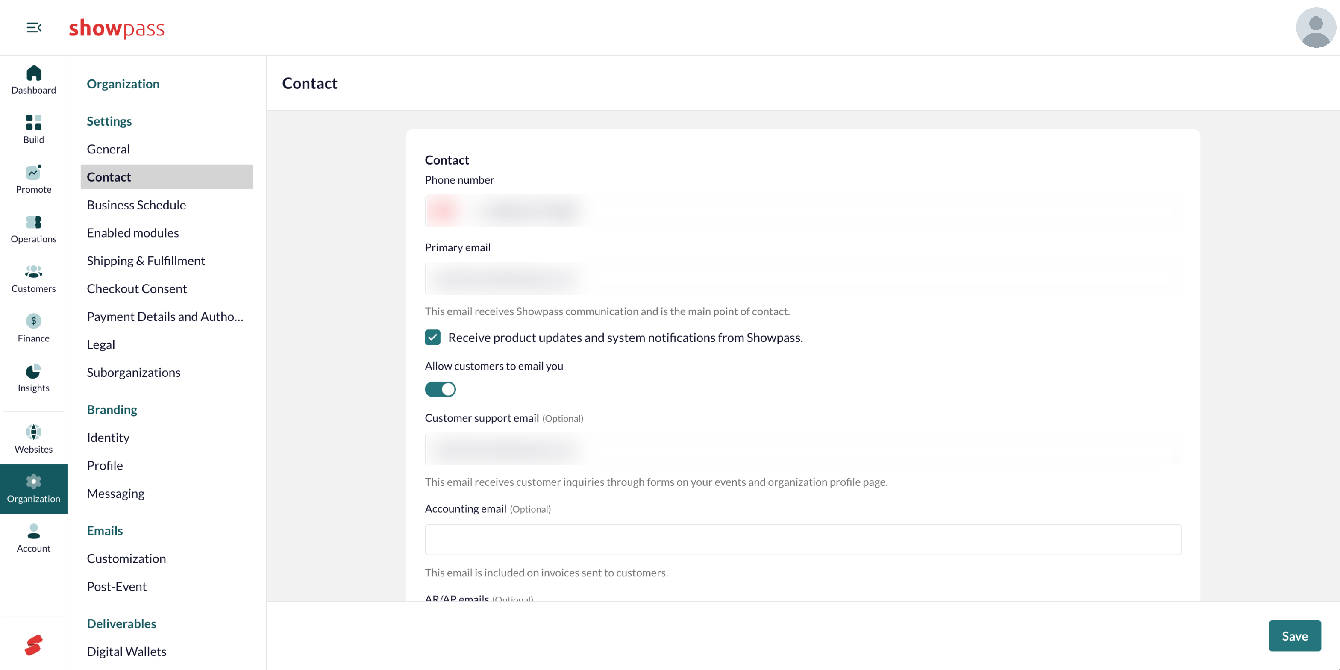
Task: Click the Organization heading in sidebar
Action: (x=123, y=84)
